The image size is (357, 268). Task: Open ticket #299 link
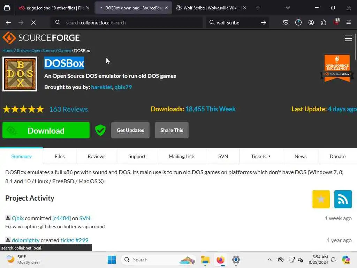(75, 240)
